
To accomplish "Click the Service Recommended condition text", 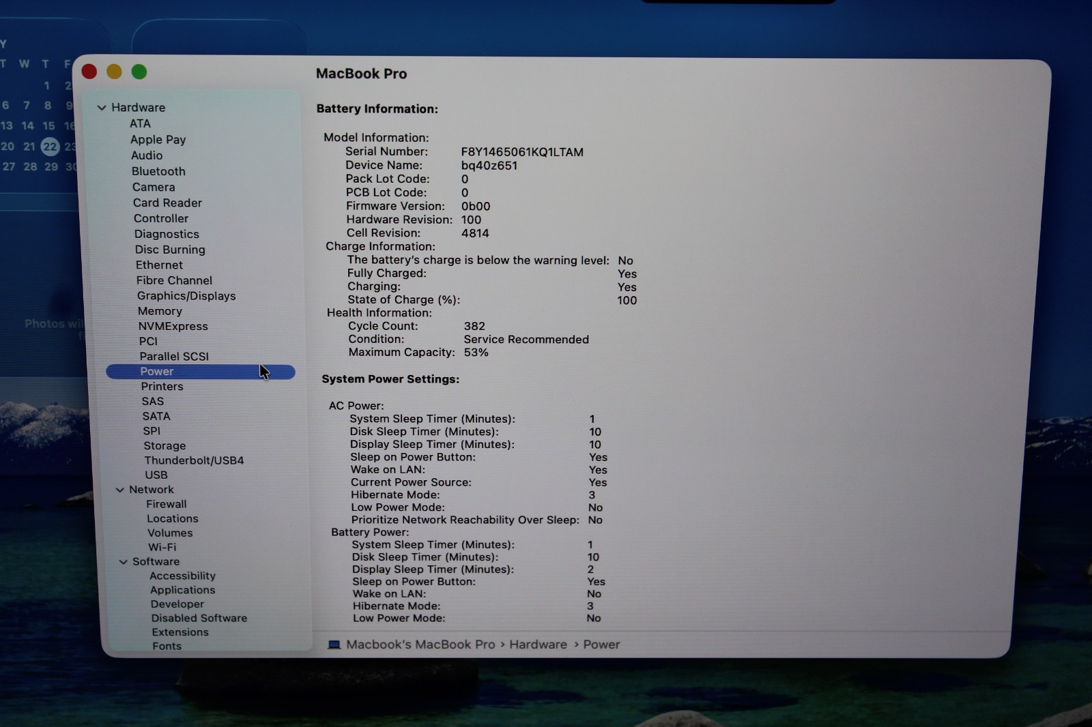I will (x=526, y=340).
